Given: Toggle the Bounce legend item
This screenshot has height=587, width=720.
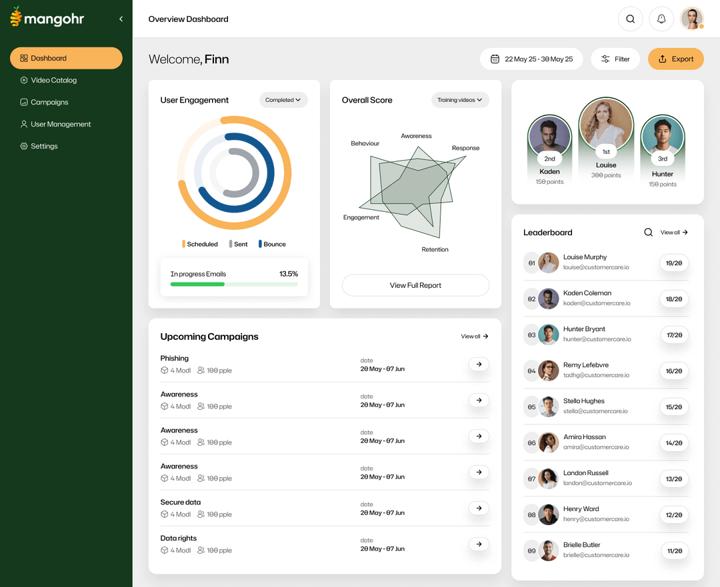Looking at the screenshot, I should [x=271, y=244].
